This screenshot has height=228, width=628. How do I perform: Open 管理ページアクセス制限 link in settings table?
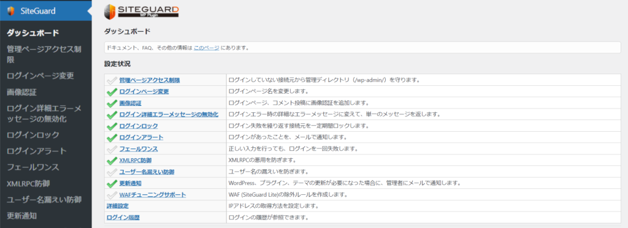(x=150, y=80)
